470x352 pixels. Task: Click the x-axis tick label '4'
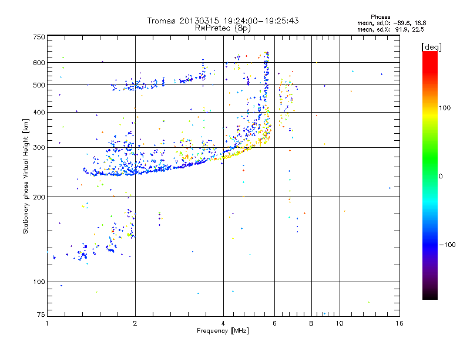(x=223, y=323)
